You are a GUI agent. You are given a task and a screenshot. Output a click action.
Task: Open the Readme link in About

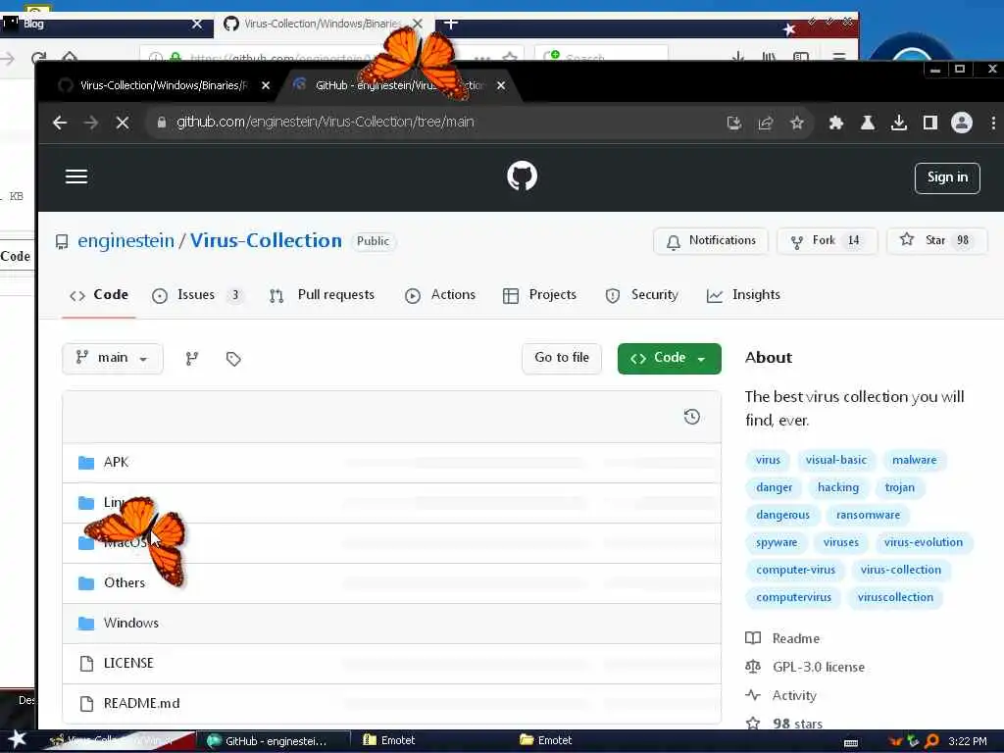click(x=795, y=638)
